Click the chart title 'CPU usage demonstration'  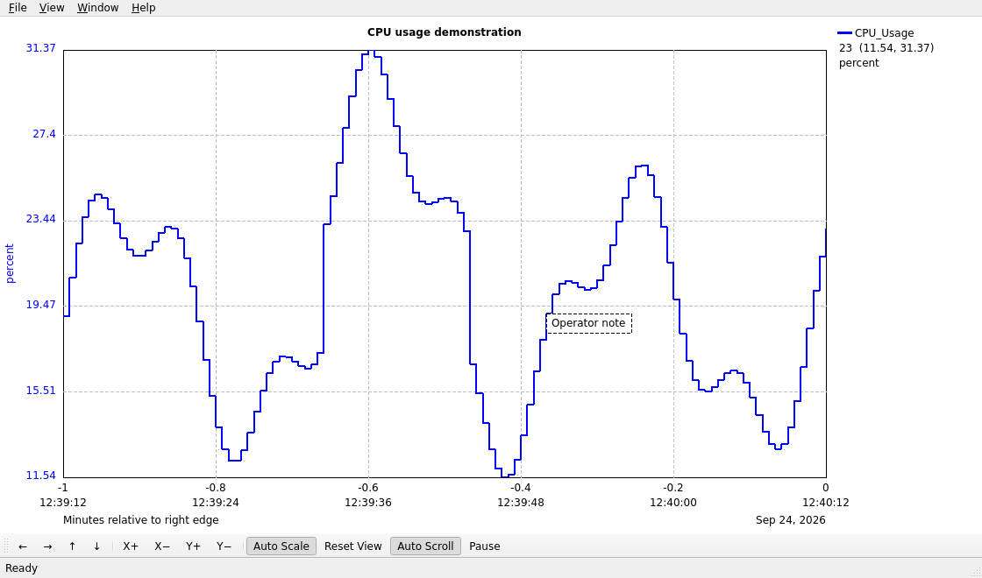click(444, 32)
